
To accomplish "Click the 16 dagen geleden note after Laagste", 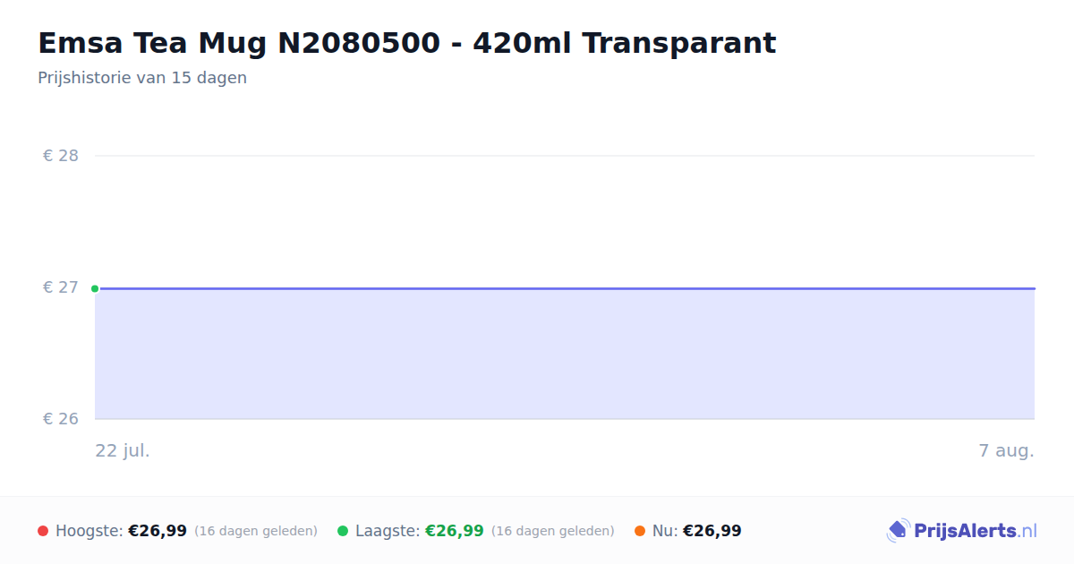I will [553, 531].
